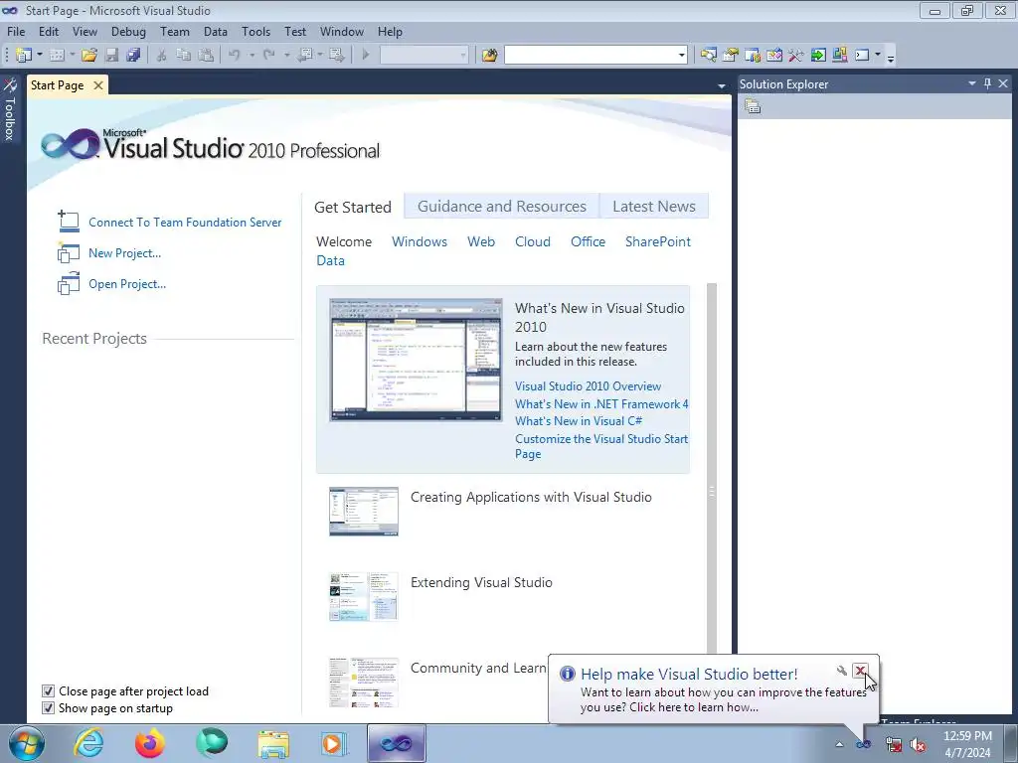Viewport: 1018px width, 763px height.
Task: Click the Properties icon inside Solution Explorer panel
Action: coord(753,106)
